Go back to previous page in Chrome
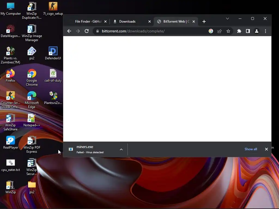This screenshot has height=209, width=279. (69, 31)
